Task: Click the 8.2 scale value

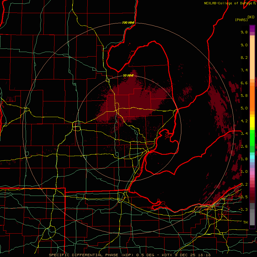Action: [x=244, y=57]
